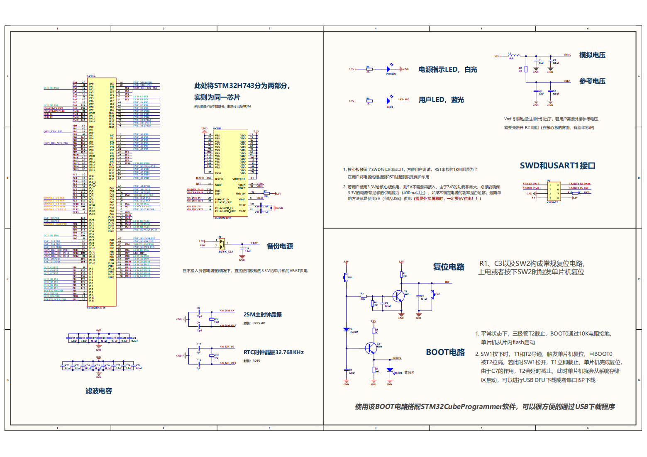This screenshot has width=647, height=457.
Task: Click the 'STM32H743IIT6' label under MCU1B
Action: coord(222,218)
